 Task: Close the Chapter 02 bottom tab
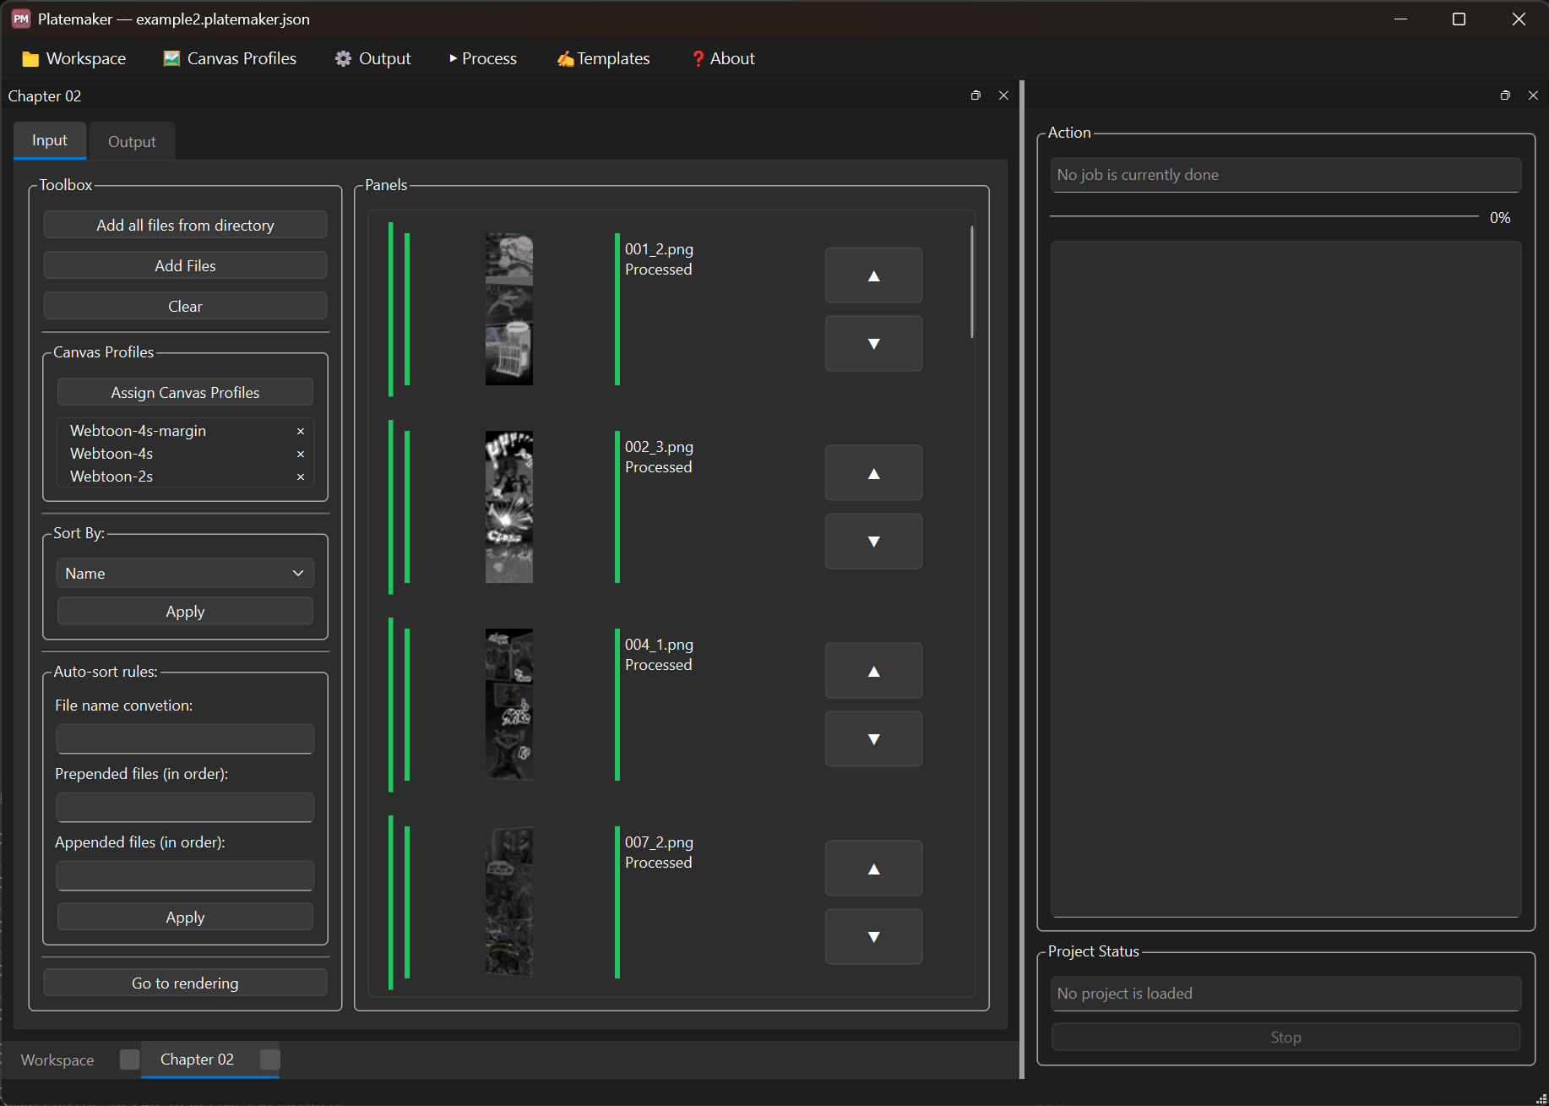pos(269,1060)
